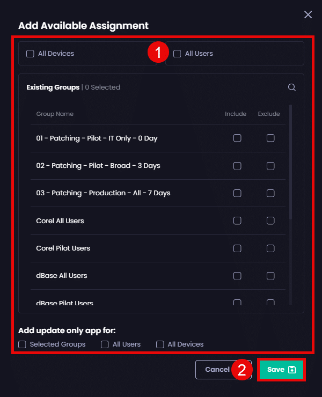
Task: Click the Cancel button
Action: tap(217, 370)
